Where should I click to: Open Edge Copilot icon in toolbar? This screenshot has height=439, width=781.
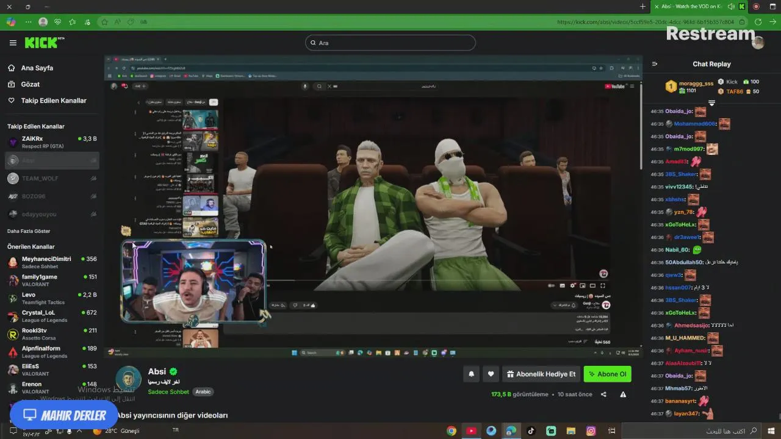coord(11,21)
